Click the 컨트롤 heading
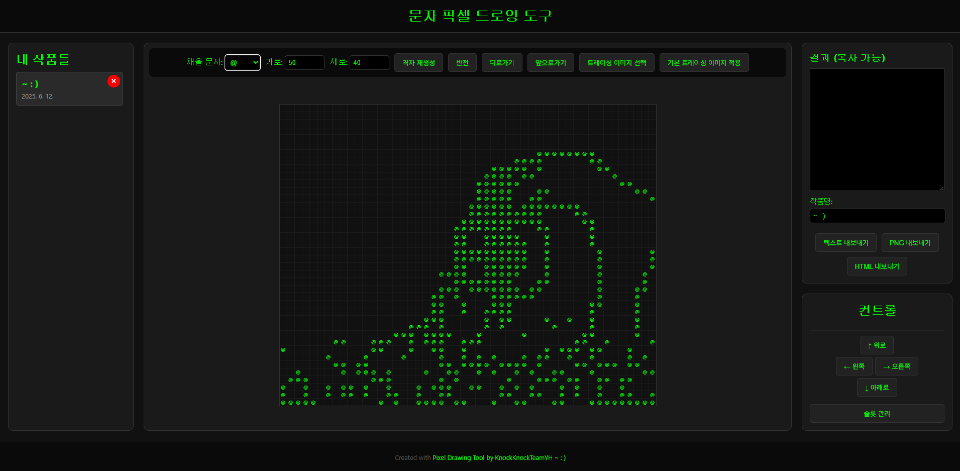The image size is (960, 471). [x=877, y=310]
